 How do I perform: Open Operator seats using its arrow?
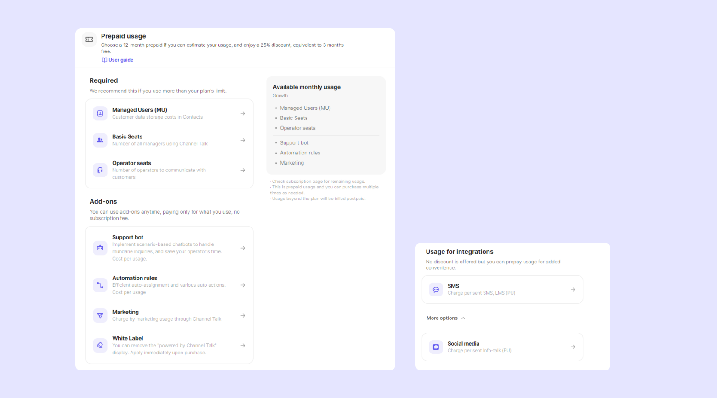243,170
